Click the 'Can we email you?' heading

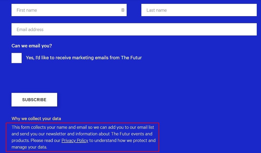tap(32, 46)
